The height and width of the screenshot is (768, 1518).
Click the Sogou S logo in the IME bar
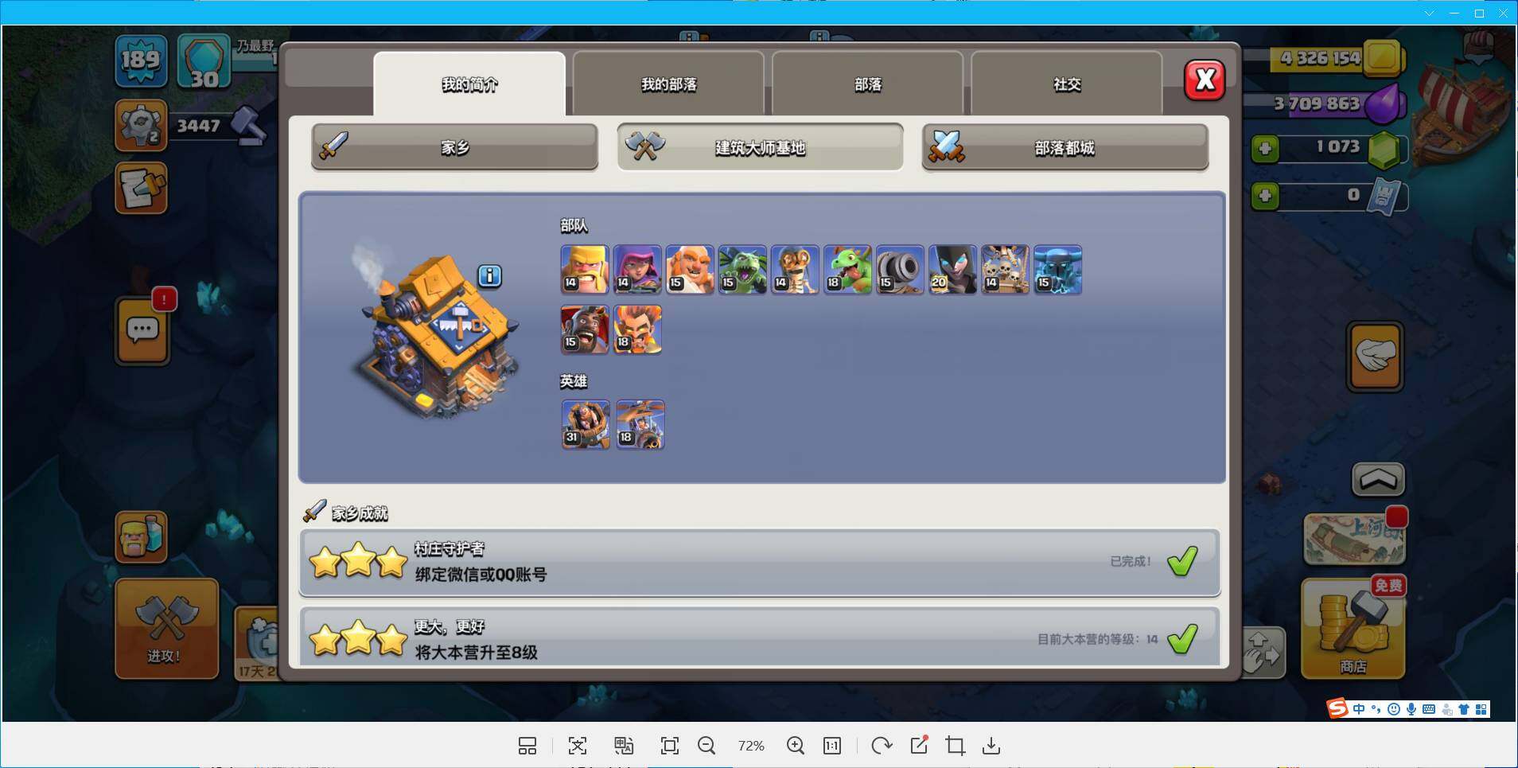click(x=1337, y=709)
